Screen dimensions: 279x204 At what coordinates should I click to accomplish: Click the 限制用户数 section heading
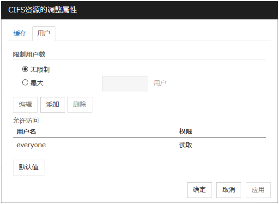[x=29, y=54]
